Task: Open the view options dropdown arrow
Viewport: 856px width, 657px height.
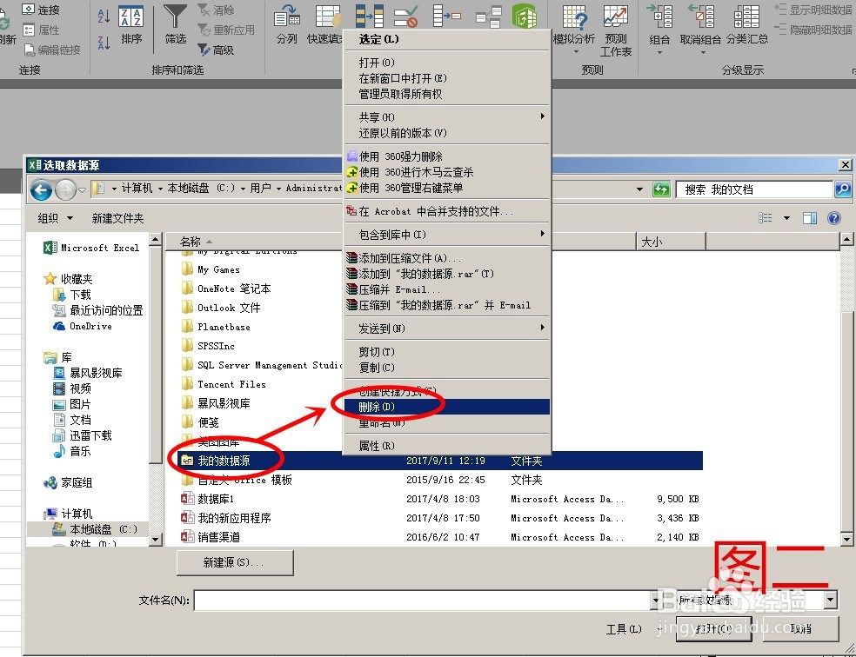Action: click(786, 218)
